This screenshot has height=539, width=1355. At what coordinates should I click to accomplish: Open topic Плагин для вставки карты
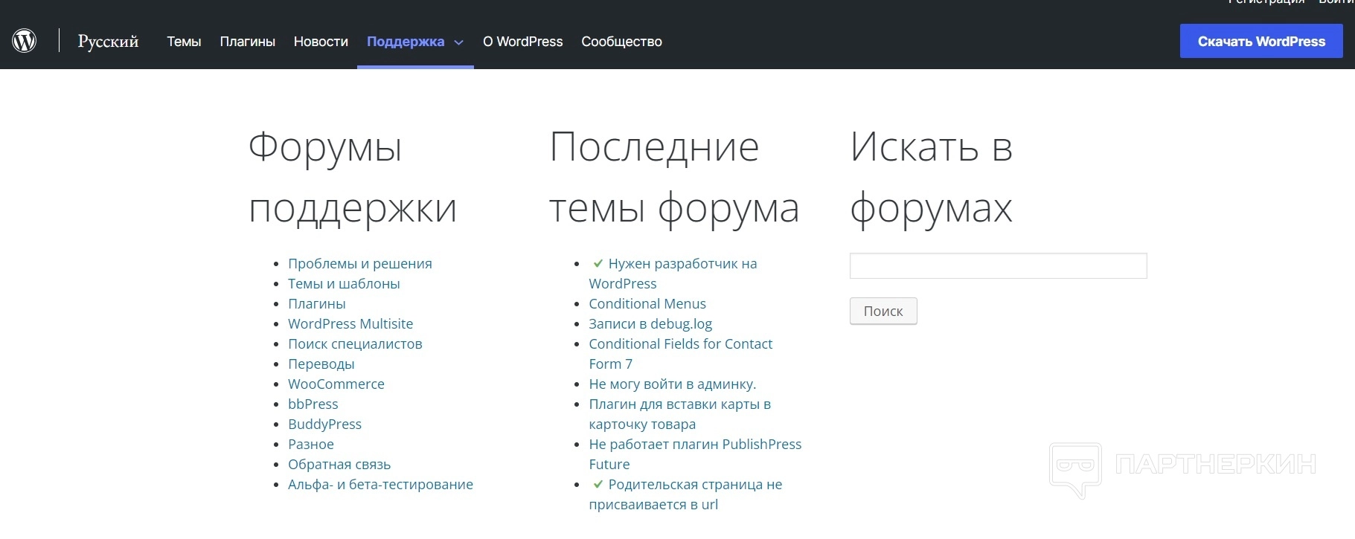679,413
